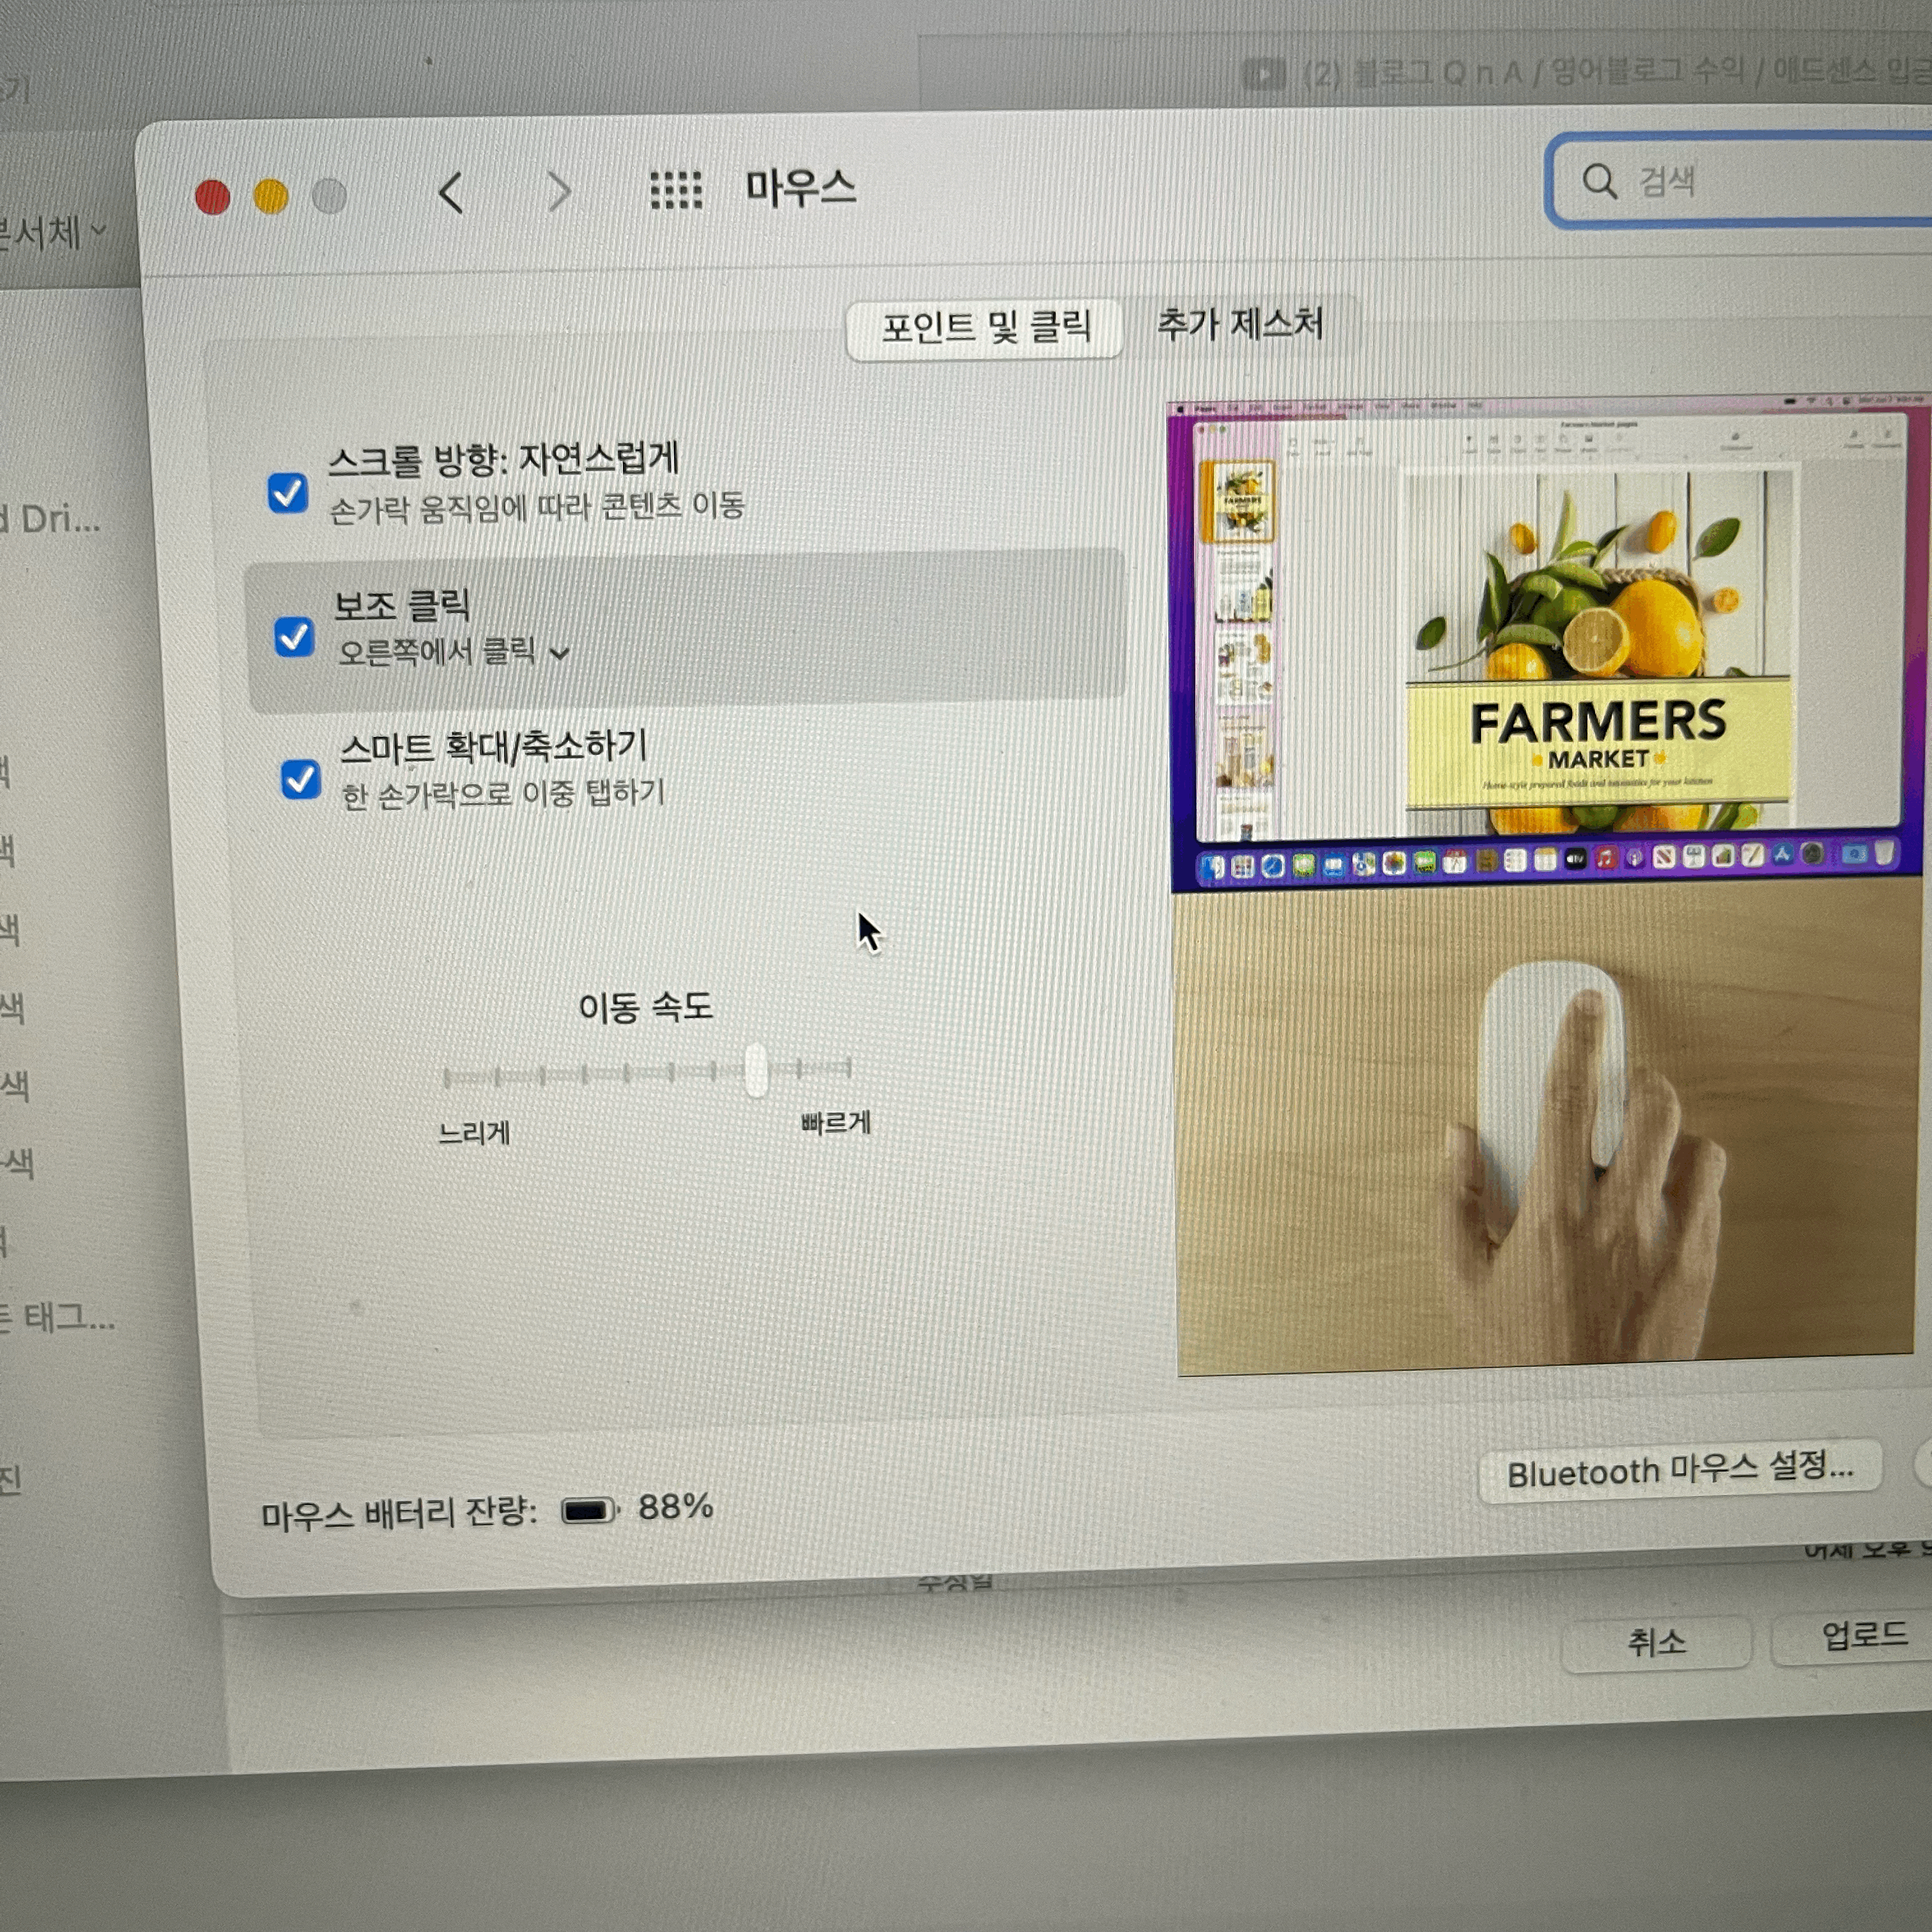Toggle natural scroll direction checkbox

click(288, 492)
